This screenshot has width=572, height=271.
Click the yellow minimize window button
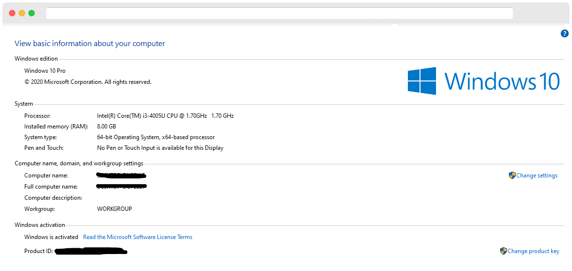(22, 13)
